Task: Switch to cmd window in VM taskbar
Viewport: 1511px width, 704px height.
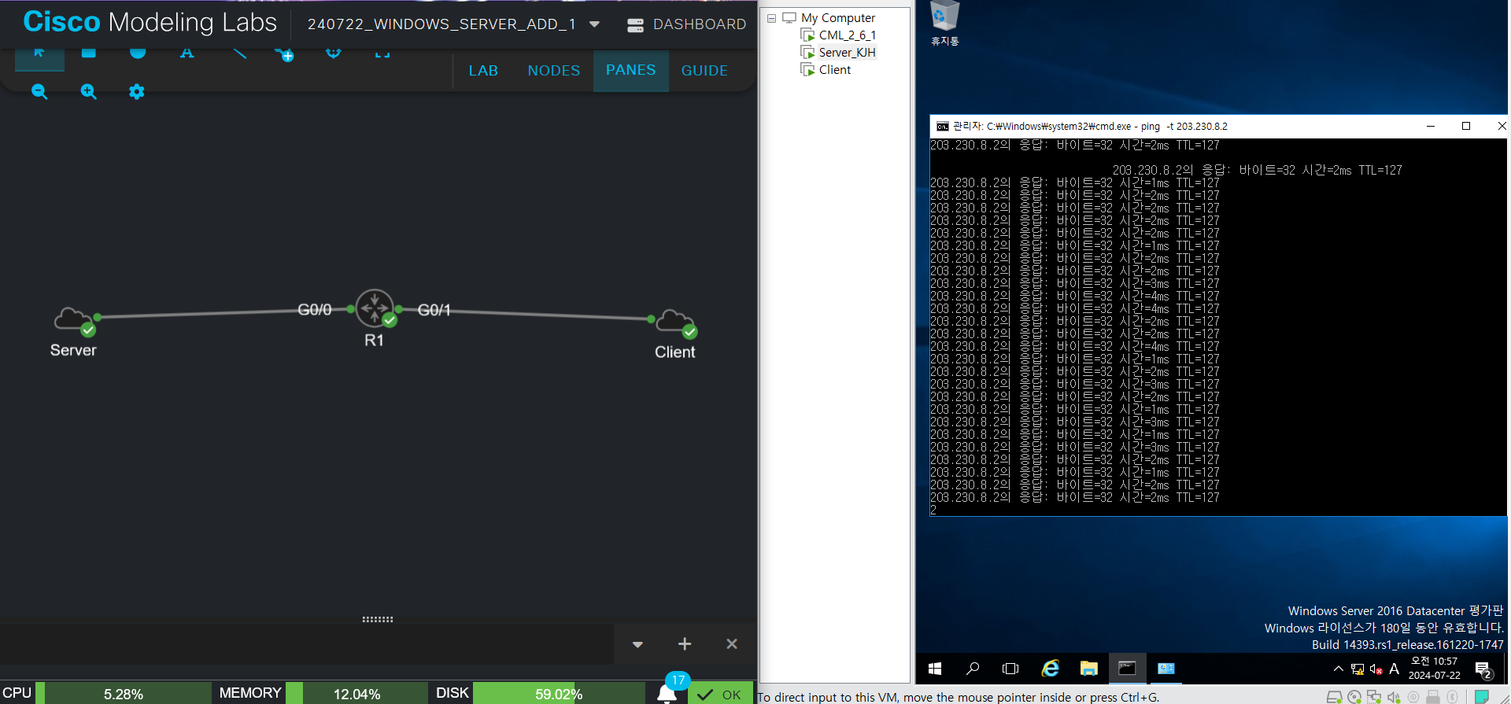Action: (1127, 669)
